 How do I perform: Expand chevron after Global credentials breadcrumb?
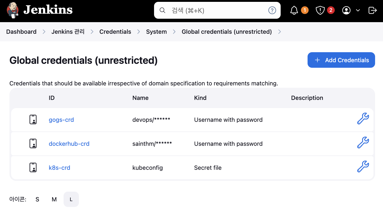(x=280, y=32)
